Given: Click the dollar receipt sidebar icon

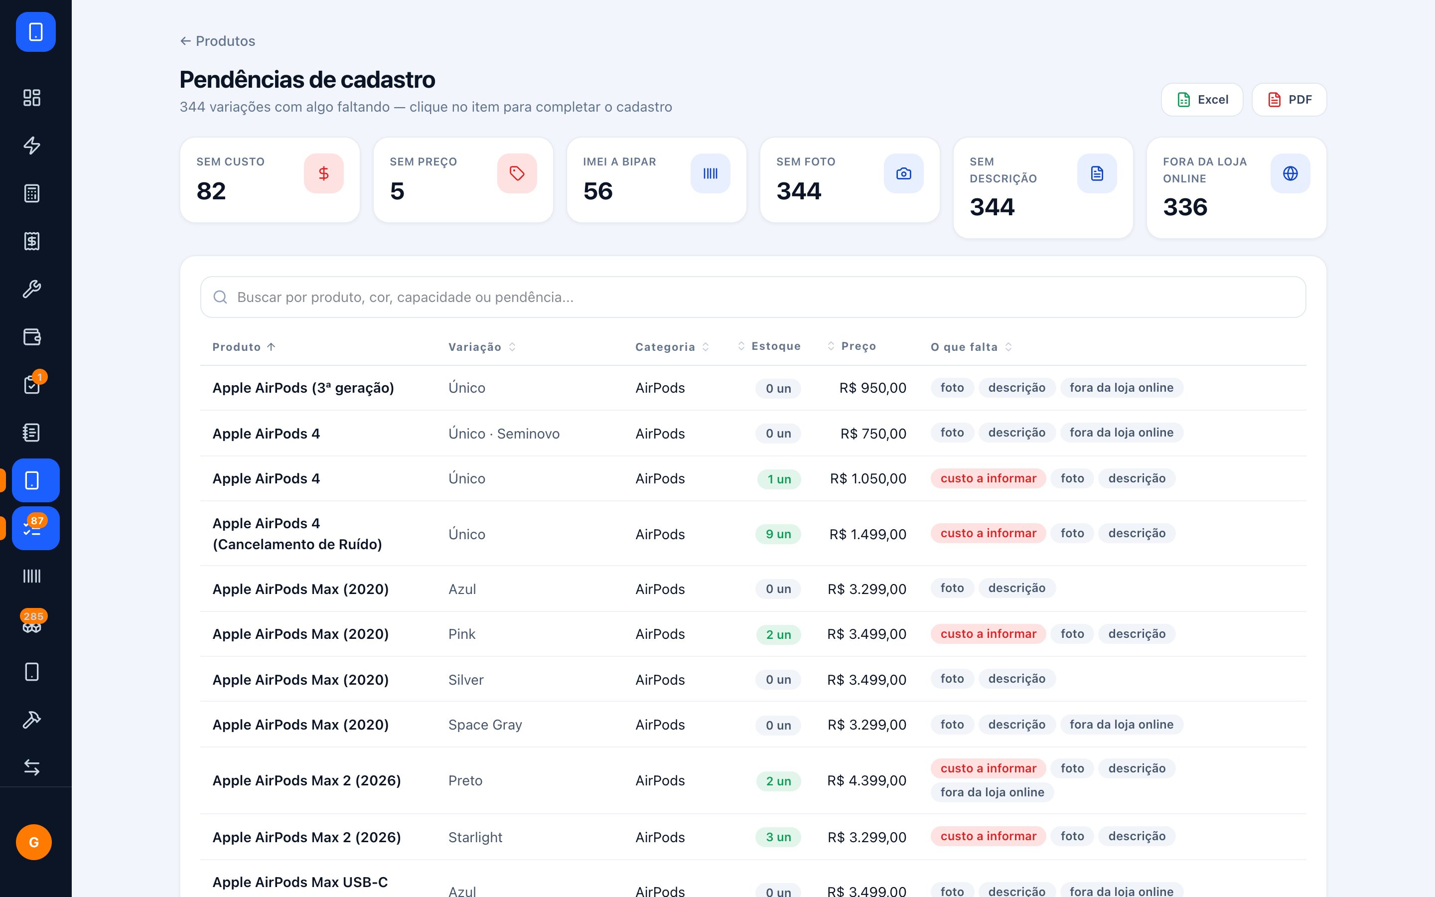Looking at the screenshot, I should click(32, 242).
